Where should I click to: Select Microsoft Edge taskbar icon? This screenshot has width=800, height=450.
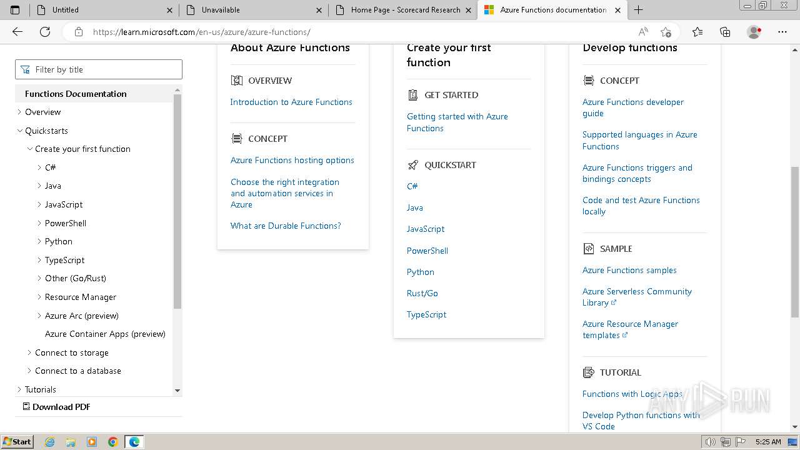pyautogui.click(x=134, y=442)
